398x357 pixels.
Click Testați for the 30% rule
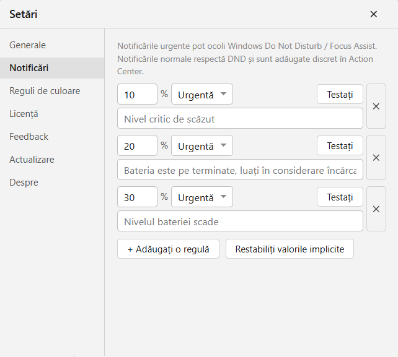coord(340,197)
